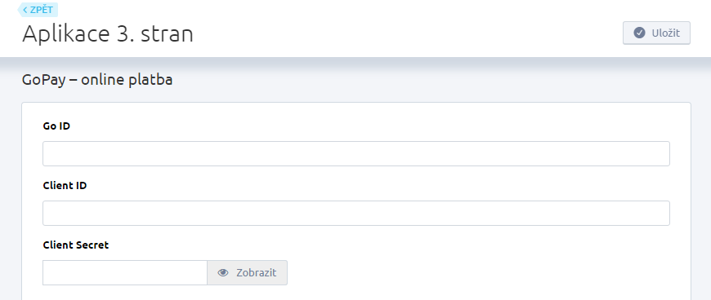The image size is (711, 300).
Task: Click the checkmark icon in Uložit button
Action: [x=639, y=33]
